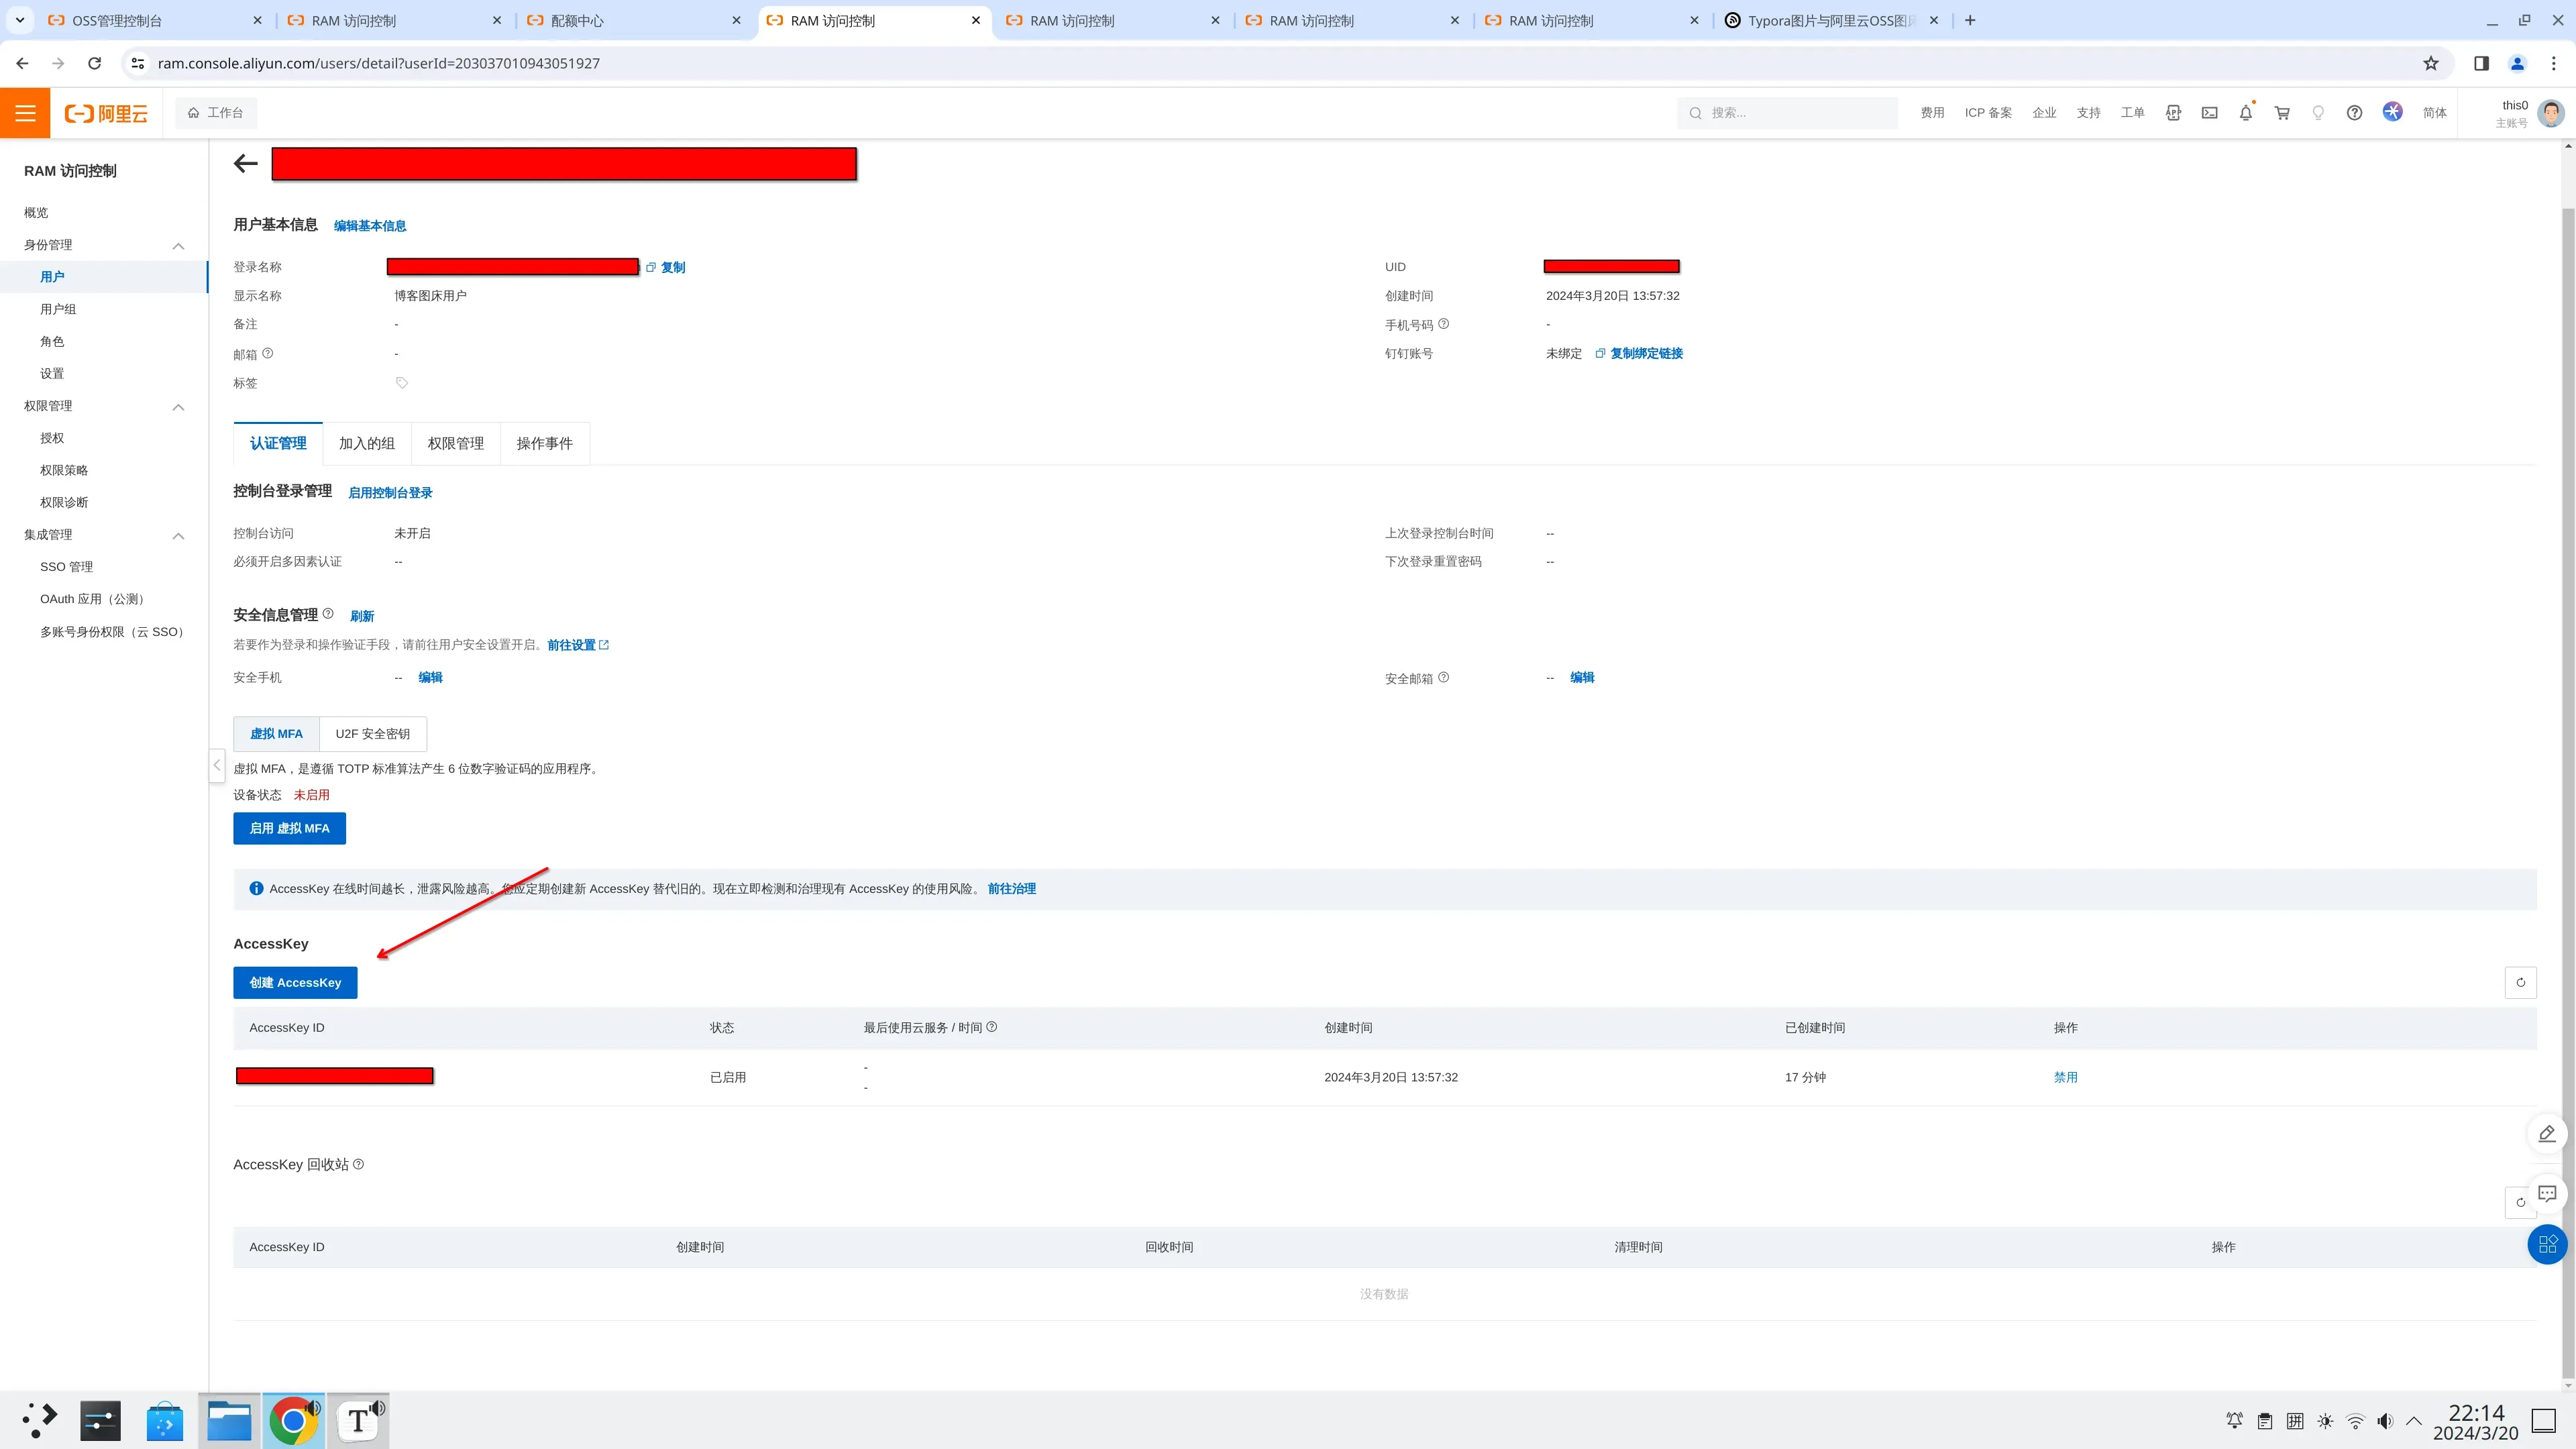Bookmark this page with star icon

coord(2430,63)
